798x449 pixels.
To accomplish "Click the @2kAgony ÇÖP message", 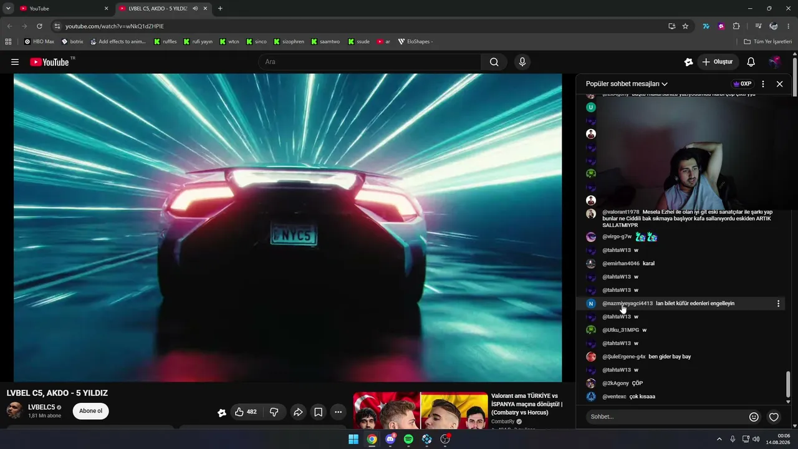I will pos(637,384).
